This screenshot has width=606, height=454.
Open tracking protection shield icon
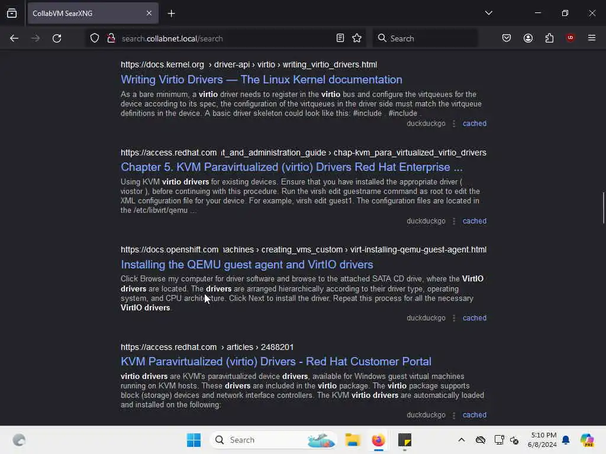[x=95, y=38]
